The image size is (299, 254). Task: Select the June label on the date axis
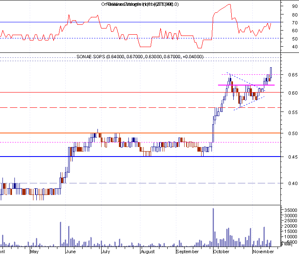point(71,252)
